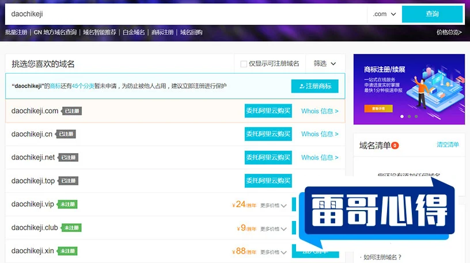Select the daochikeji.top domain text

[x=33, y=181]
